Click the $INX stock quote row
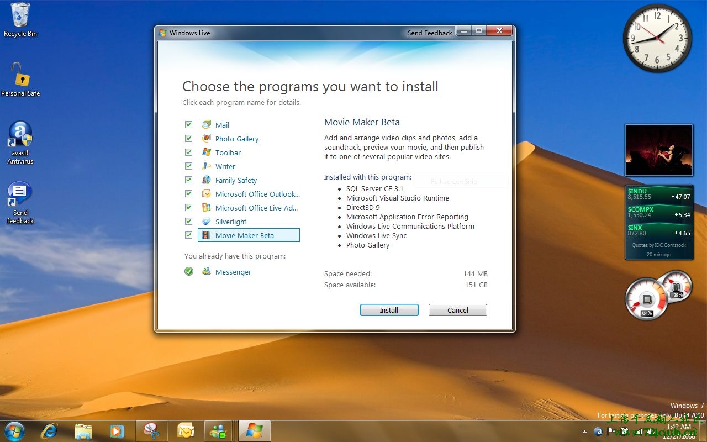707x442 pixels. 659,230
